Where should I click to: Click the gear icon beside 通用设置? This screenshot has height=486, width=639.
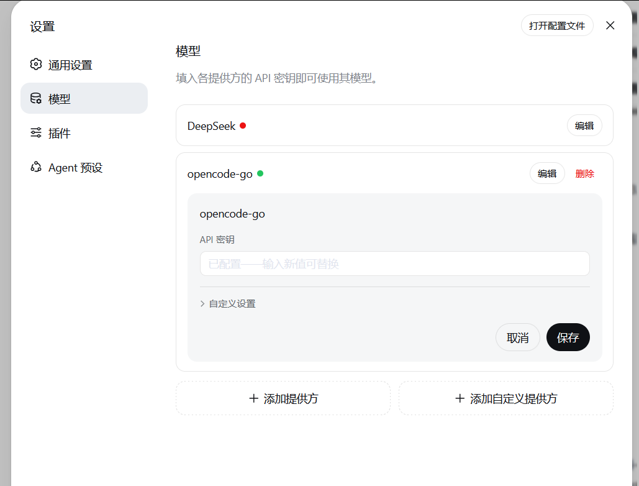click(36, 65)
